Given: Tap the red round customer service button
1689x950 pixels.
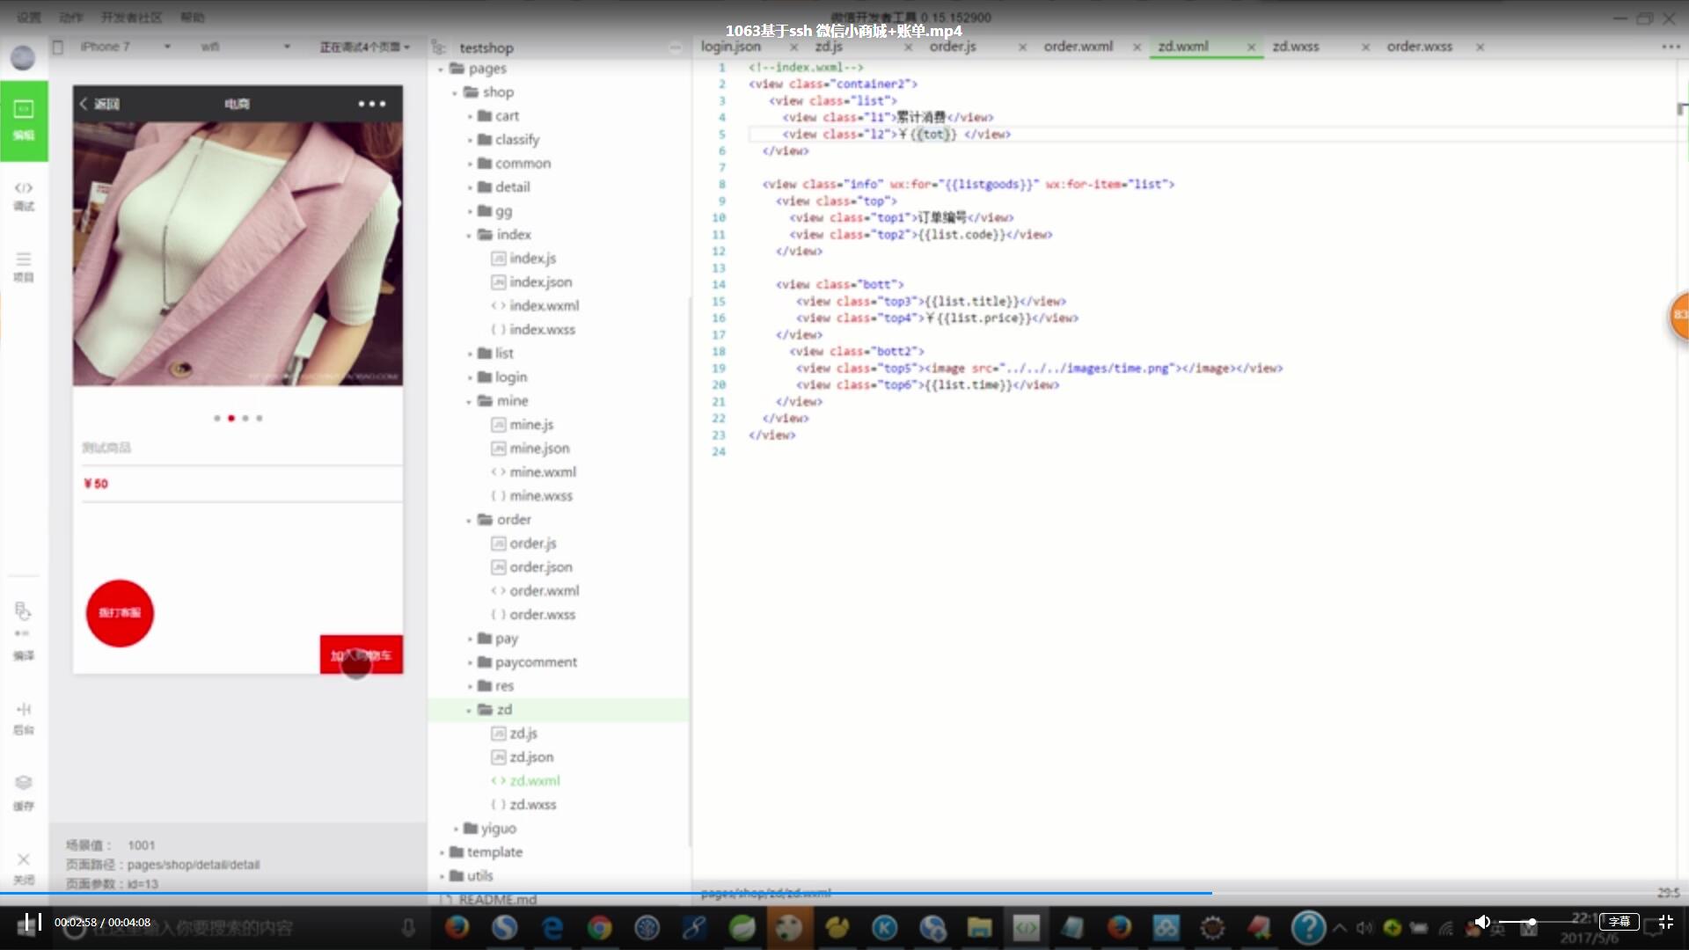Looking at the screenshot, I should pyautogui.click(x=120, y=613).
